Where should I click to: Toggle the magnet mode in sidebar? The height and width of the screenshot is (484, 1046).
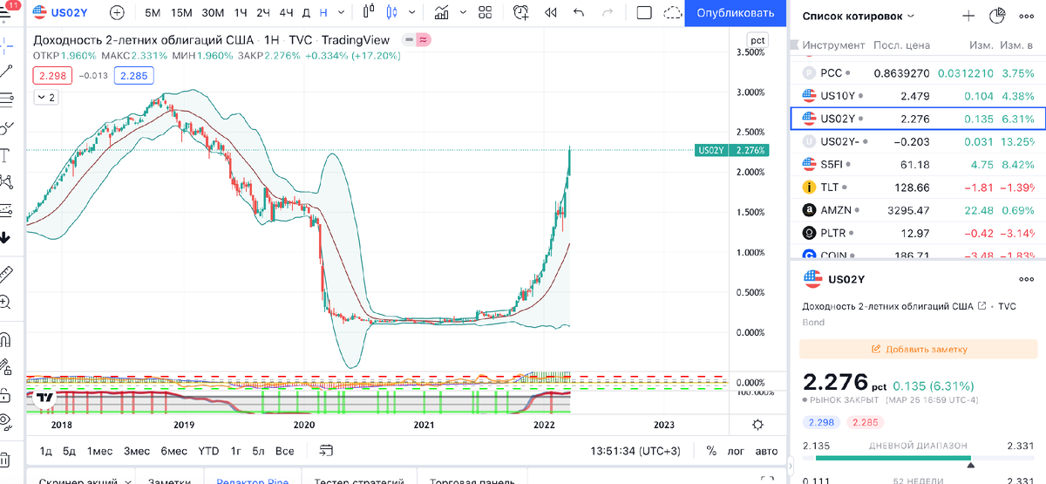(7, 339)
